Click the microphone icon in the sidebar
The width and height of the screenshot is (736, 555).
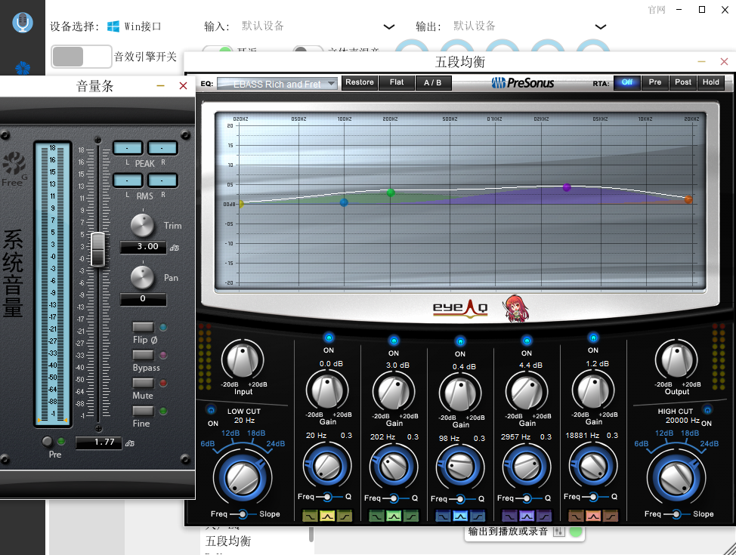click(23, 23)
